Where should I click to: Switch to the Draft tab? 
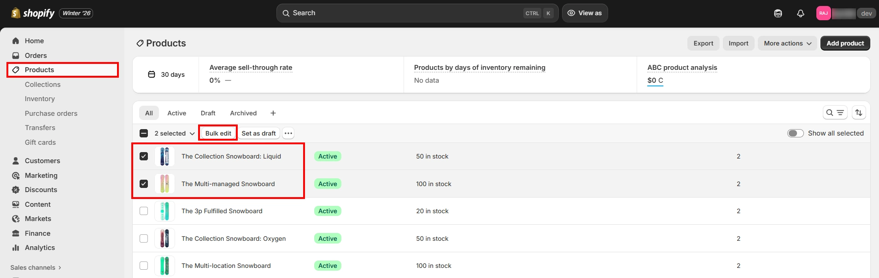point(208,113)
